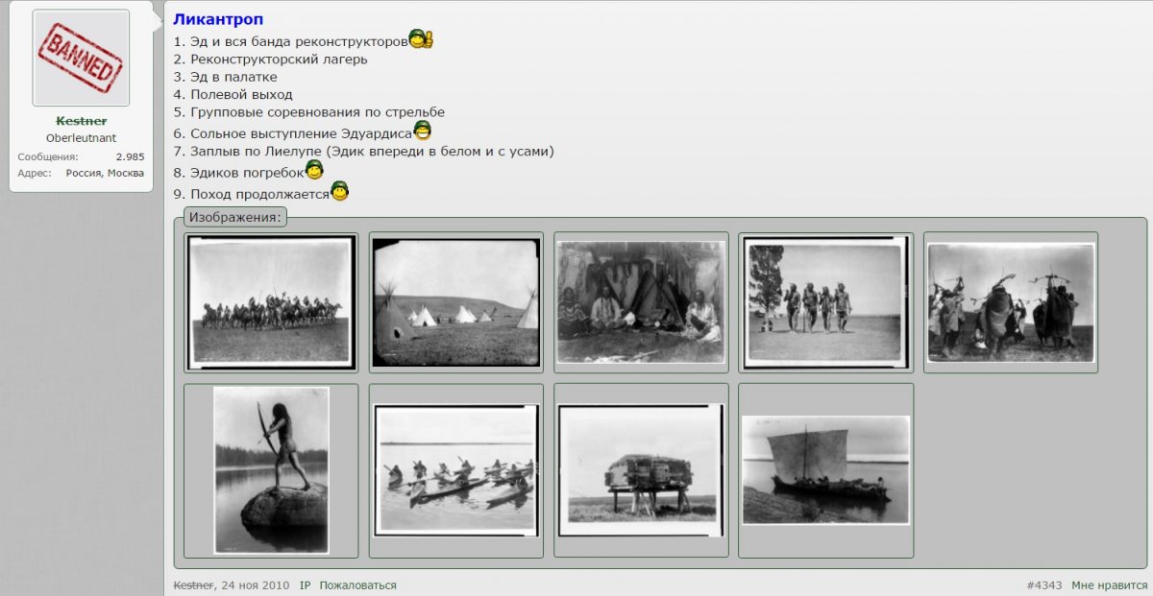Click the 'Пожаловаться' report link
Screen dimensions: 1153x596
click(x=357, y=585)
